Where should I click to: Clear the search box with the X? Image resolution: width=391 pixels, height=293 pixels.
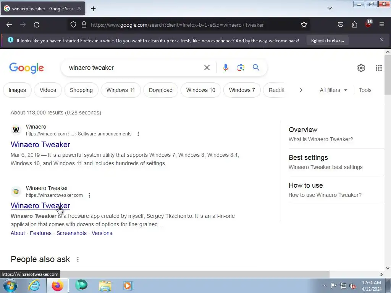[x=207, y=68]
